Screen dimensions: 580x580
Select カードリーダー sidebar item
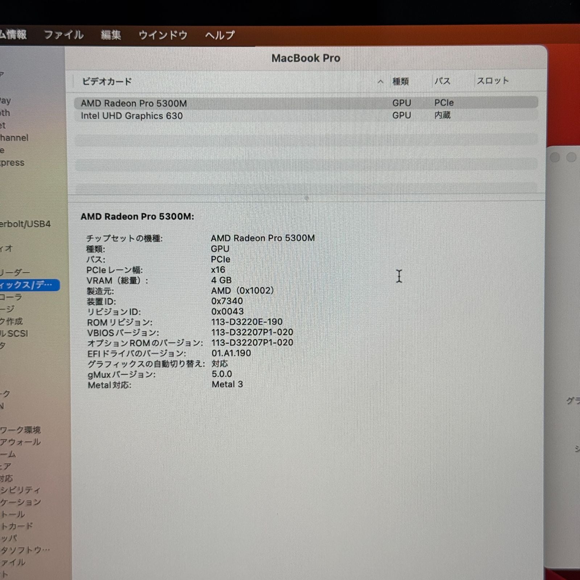click(15, 272)
